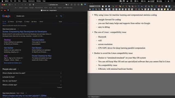Open Docker Desktop for Mac link
The image size is (175, 98).
(x=42, y=56)
